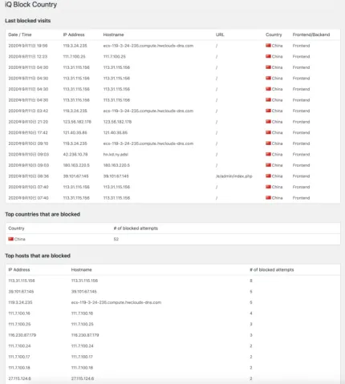Click '# of blocked attempts' header in Top countries
345x384 pixels.
tap(136, 228)
